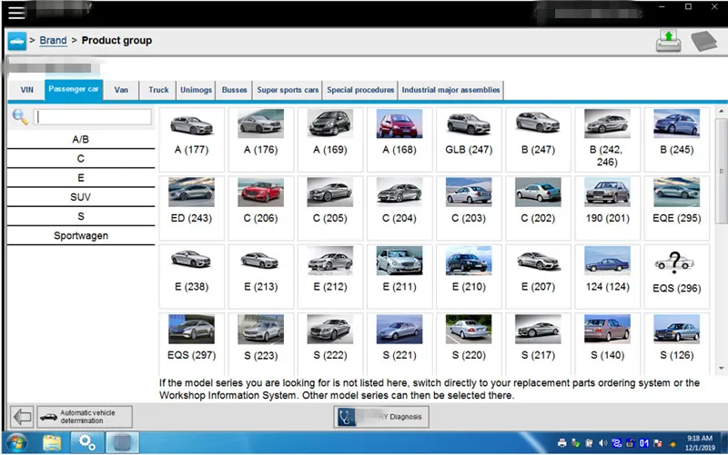Click Automatic vehicle determination button
This screenshot has height=455, width=728.
85,417
